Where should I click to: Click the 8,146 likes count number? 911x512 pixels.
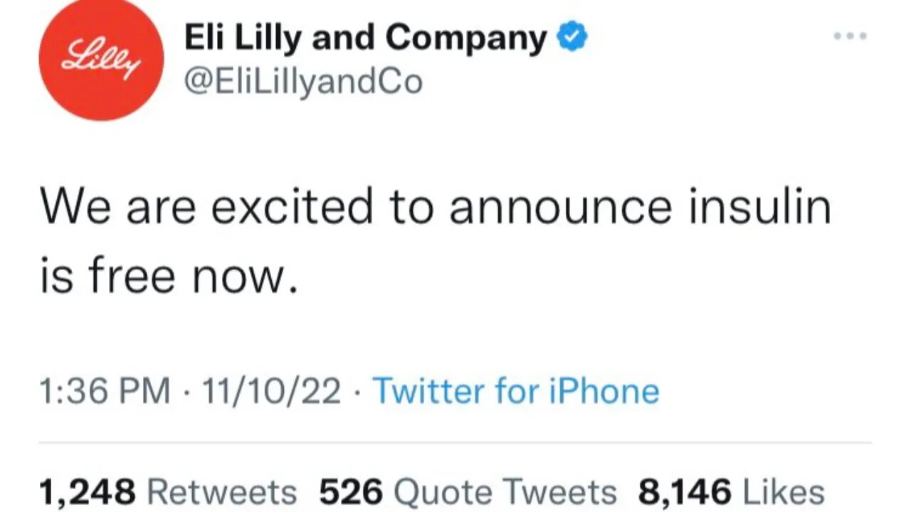(685, 492)
